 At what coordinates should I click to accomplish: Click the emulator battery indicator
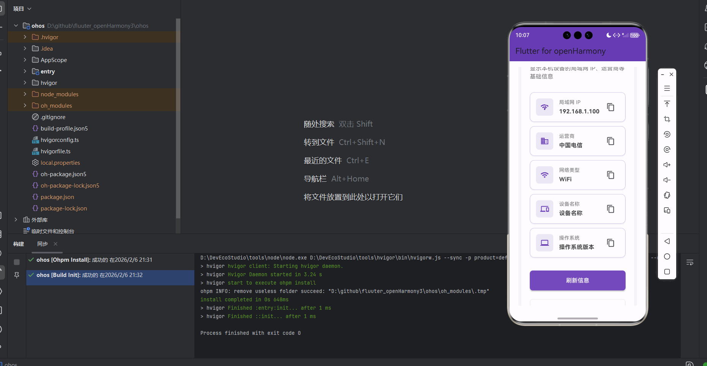(634, 35)
